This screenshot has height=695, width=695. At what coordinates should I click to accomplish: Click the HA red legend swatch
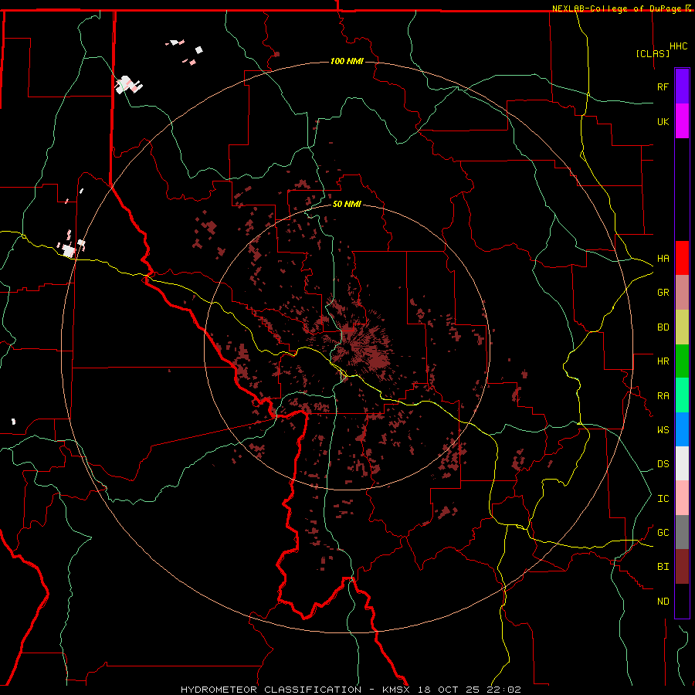coord(682,258)
